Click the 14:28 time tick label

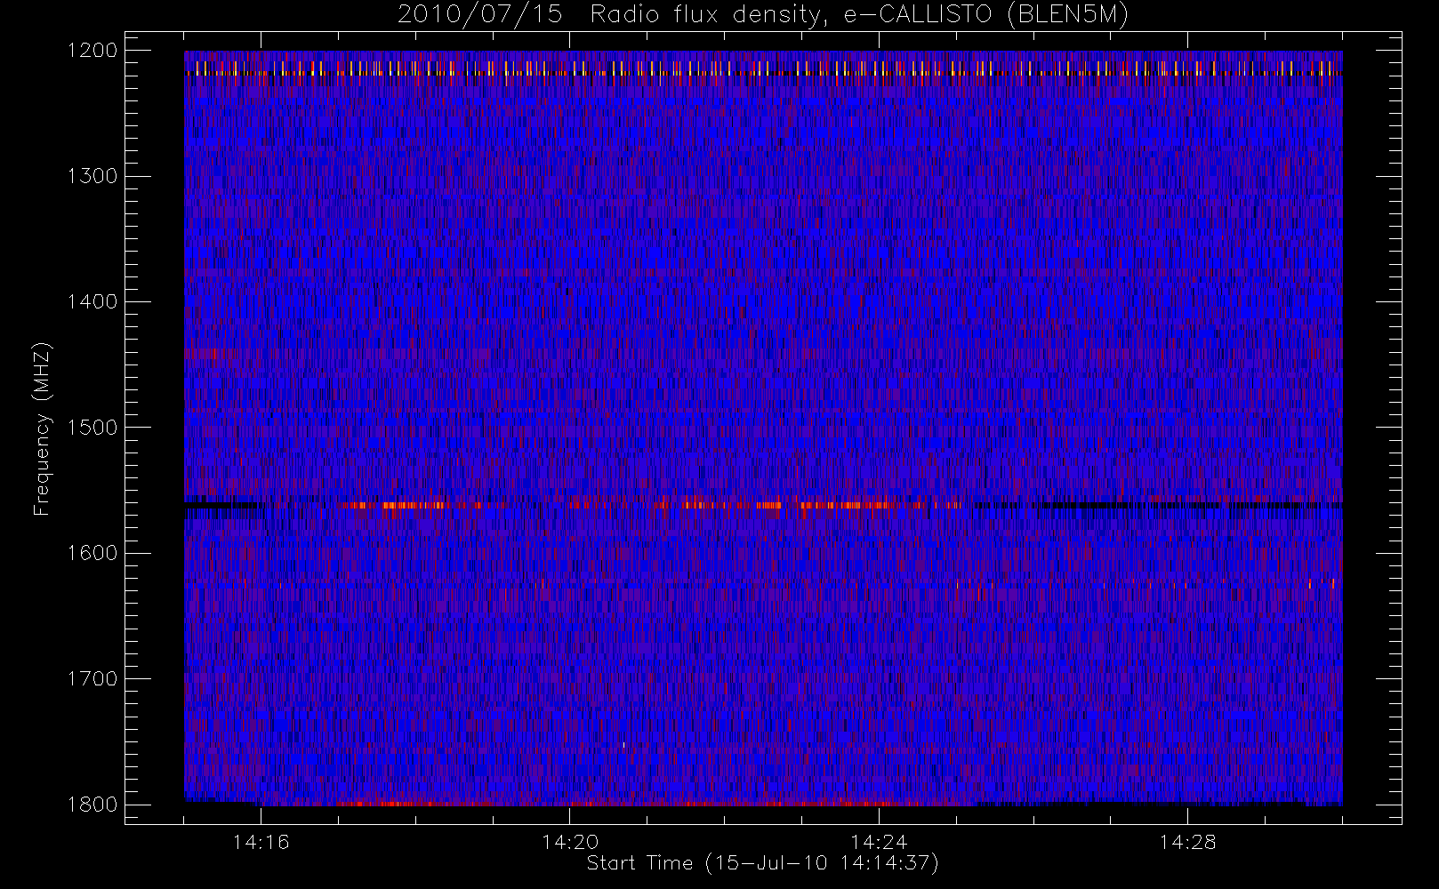click(1187, 842)
